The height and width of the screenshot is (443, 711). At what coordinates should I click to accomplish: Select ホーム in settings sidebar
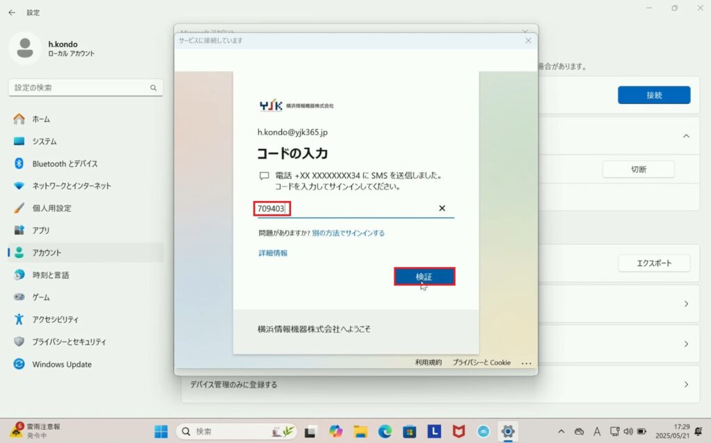[x=41, y=119]
